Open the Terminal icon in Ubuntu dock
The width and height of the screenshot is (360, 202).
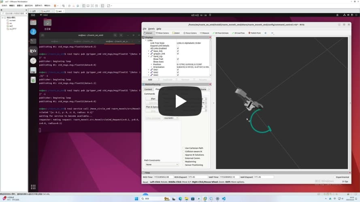pyautogui.click(x=33, y=41)
